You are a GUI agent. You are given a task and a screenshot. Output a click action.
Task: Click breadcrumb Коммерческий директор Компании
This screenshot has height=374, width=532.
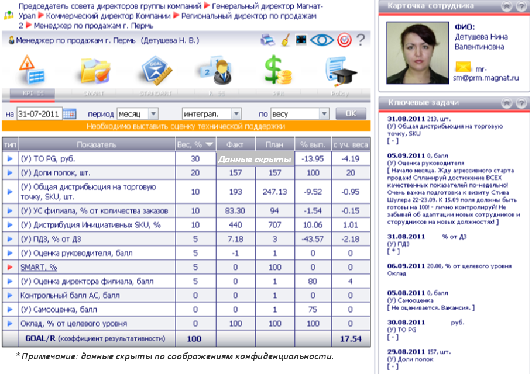(108, 16)
